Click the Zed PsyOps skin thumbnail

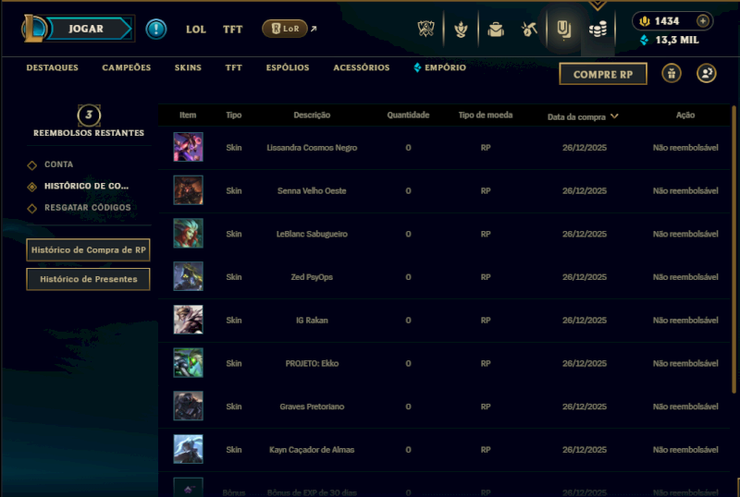coord(189,276)
